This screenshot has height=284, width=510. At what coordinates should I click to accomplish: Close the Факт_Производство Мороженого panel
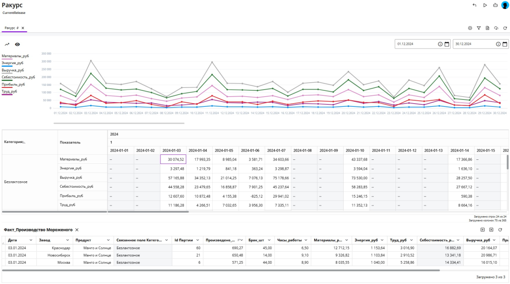click(77, 230)
